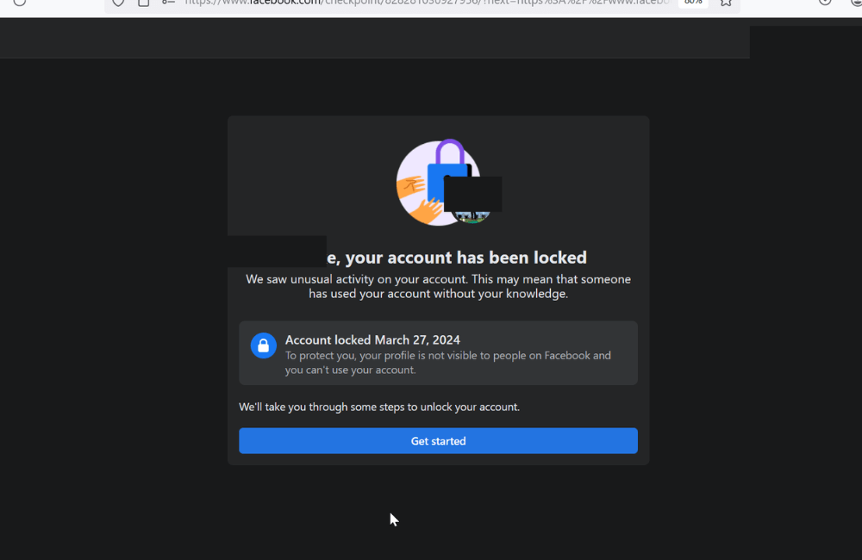Image resolution: width=862 pixels, height=560 pixels.
Task: Click the 'To protect you, your profile' description
Action: [x=448, y=363]
